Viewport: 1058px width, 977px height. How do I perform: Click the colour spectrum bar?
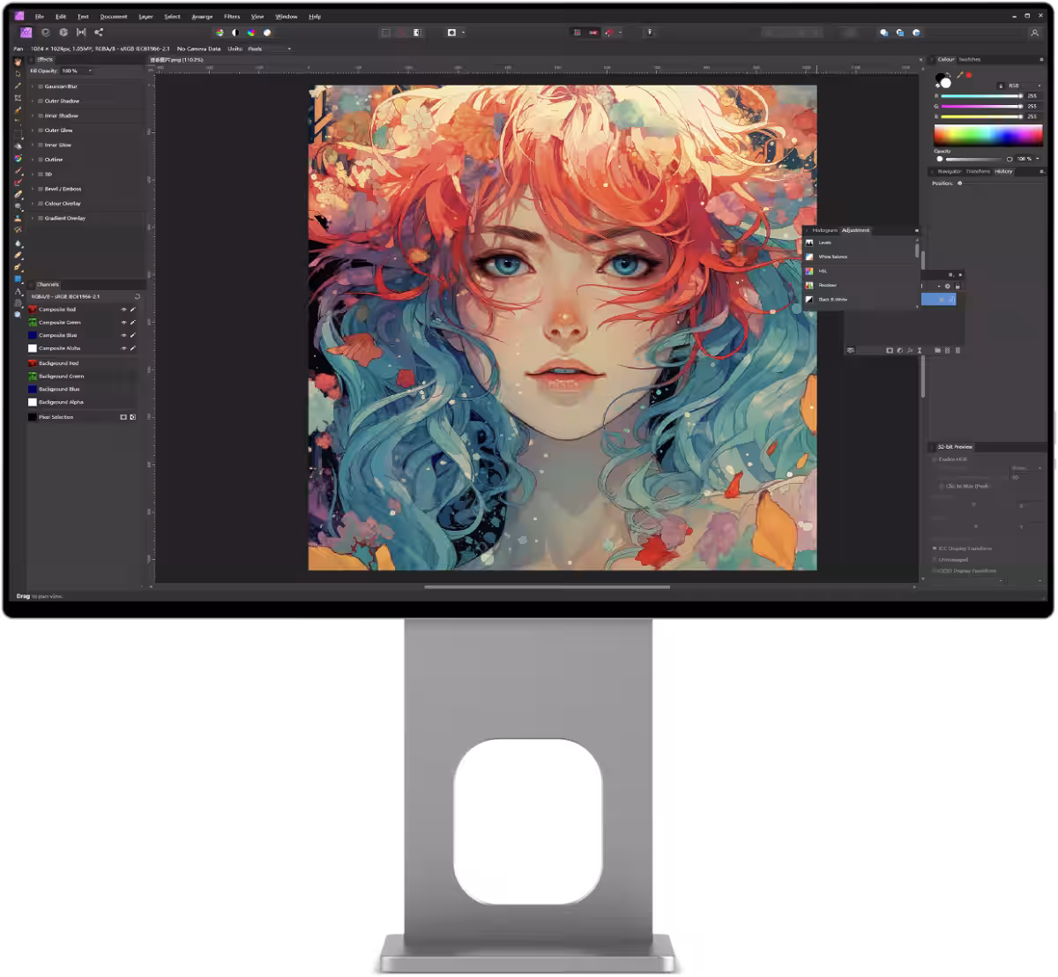tap(988, 135)
